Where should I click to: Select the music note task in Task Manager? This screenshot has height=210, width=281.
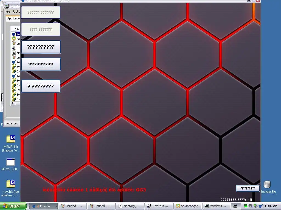(14, 53)
